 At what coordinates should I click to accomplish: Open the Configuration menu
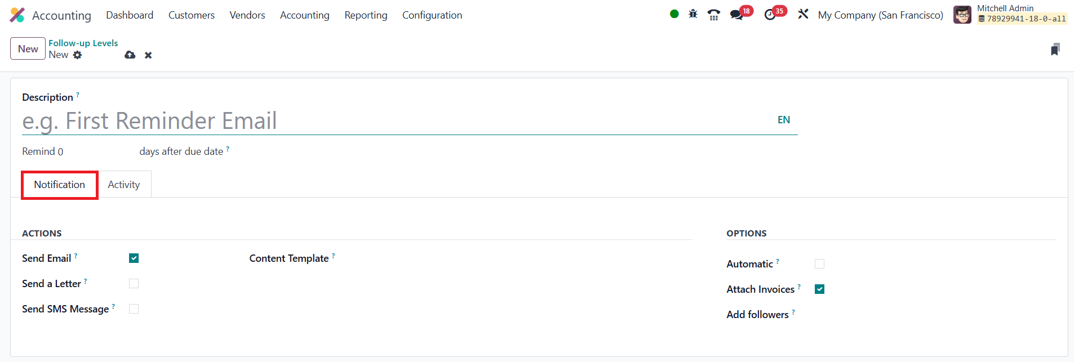(432, 15)
